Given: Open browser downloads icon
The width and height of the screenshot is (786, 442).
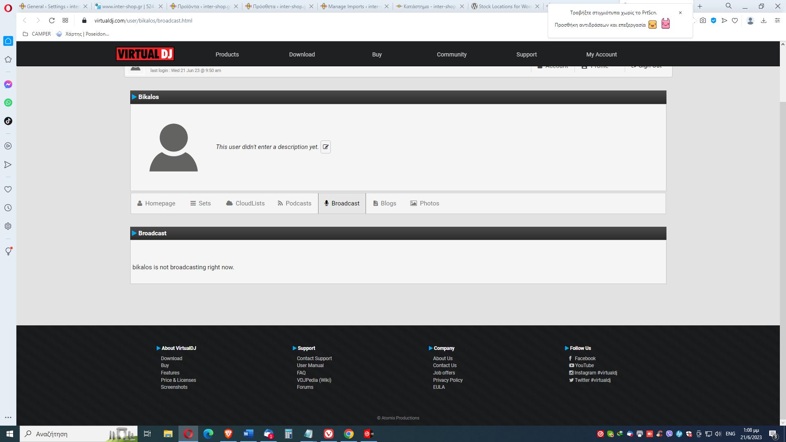Looking at the screenshot, I should click(763, 20).
